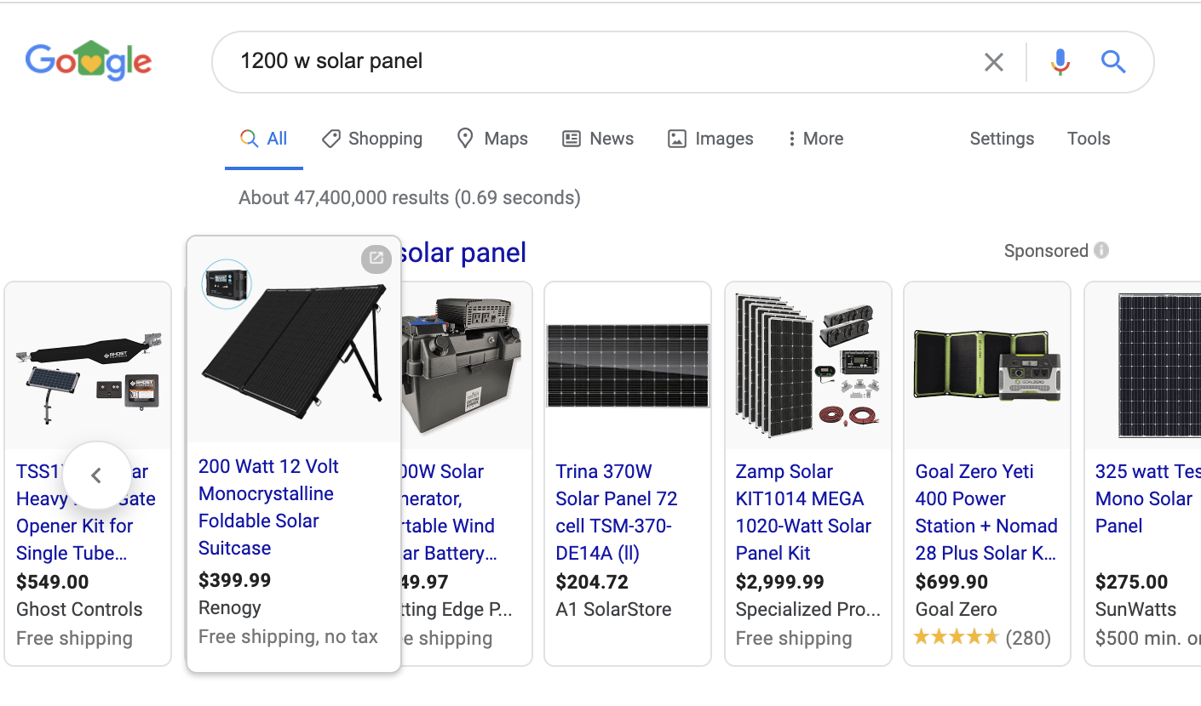Click the News newspaper icon
The height and width of the screenshot is (706, 1201).
[570, 138]
